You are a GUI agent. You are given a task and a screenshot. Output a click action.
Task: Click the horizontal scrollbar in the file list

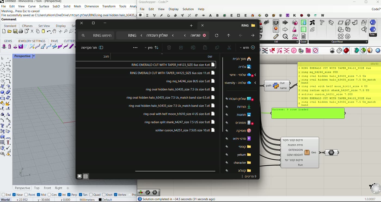175,171
